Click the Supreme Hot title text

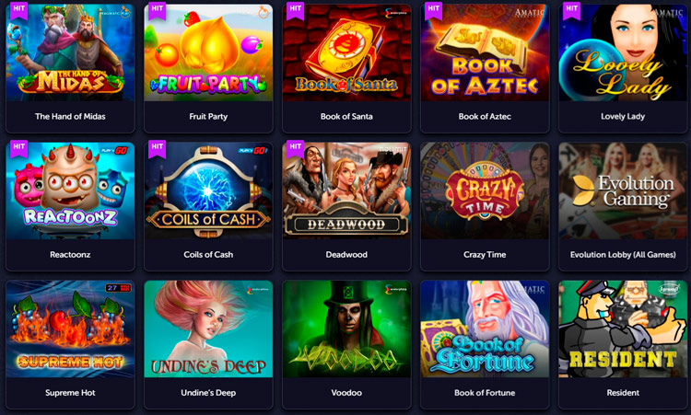pyautogui.click(x=70, y=393)
